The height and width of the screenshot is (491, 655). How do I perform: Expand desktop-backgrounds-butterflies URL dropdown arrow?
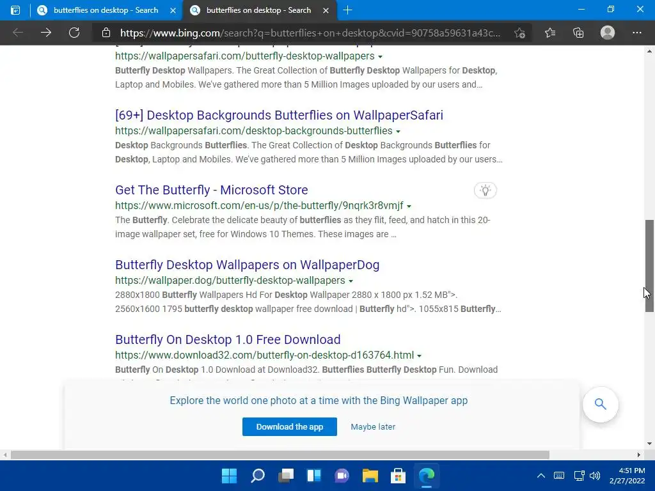click(x=398, y=132)
